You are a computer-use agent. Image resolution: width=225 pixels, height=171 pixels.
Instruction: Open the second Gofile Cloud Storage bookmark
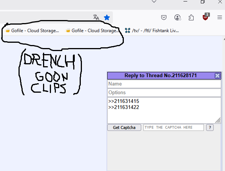[x=92, y=31]
